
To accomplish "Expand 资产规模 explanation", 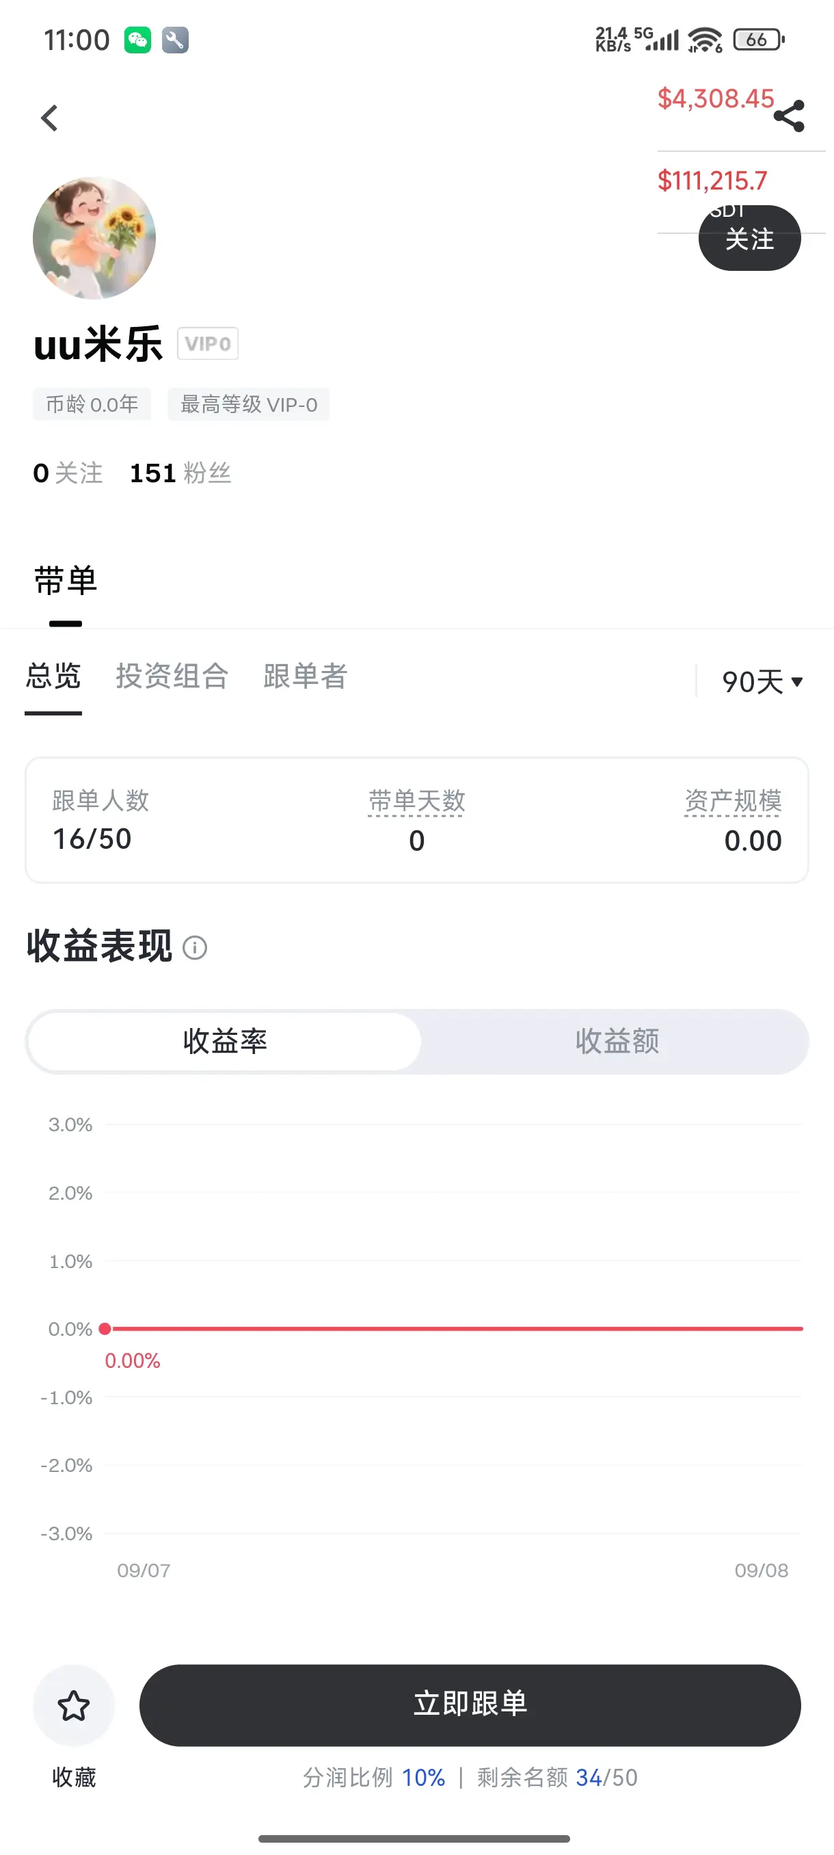I will tap(733, 801).
